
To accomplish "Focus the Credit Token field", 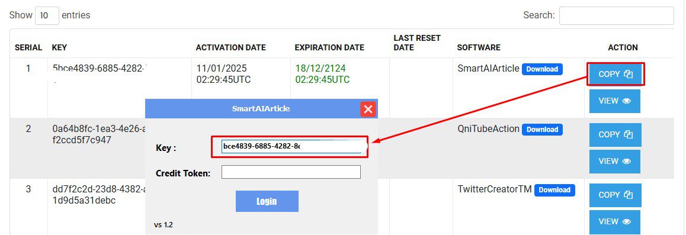I will point(291,172).
